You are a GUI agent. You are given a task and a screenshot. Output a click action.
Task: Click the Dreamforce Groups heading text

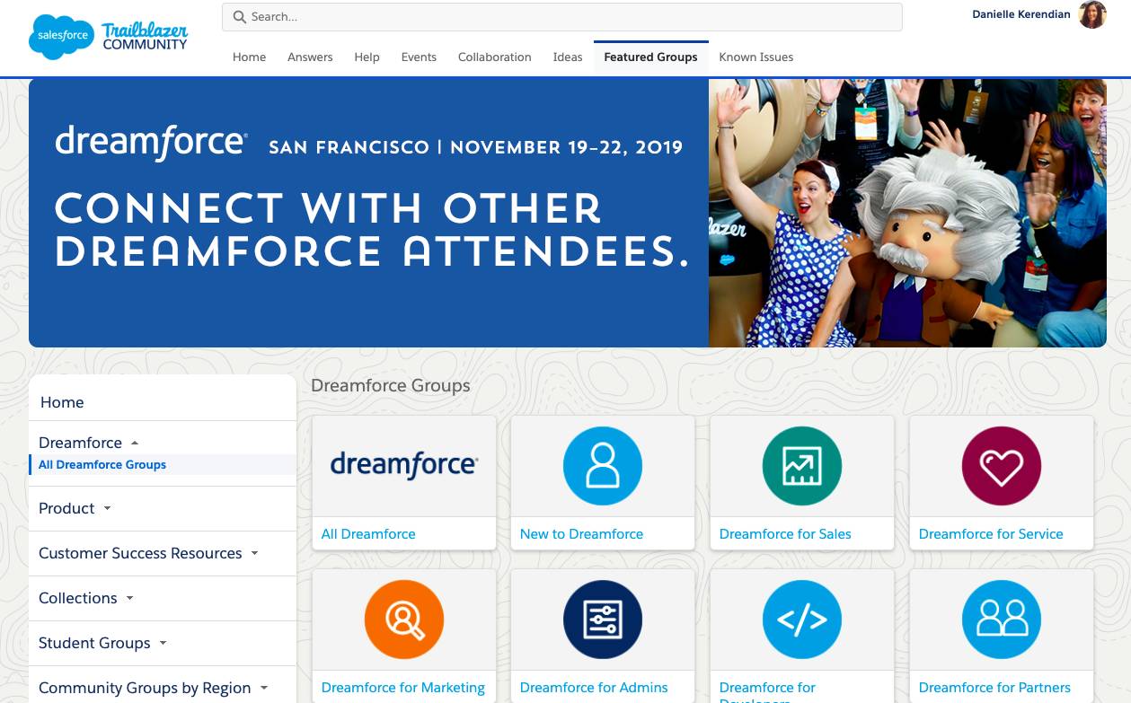[x=391, y=385]
